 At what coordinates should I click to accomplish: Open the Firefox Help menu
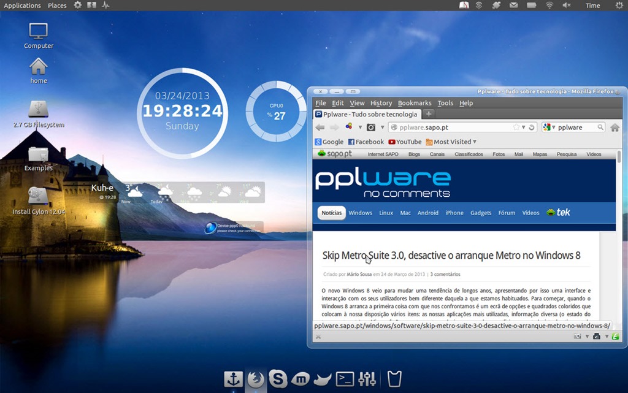coord(466,103)
